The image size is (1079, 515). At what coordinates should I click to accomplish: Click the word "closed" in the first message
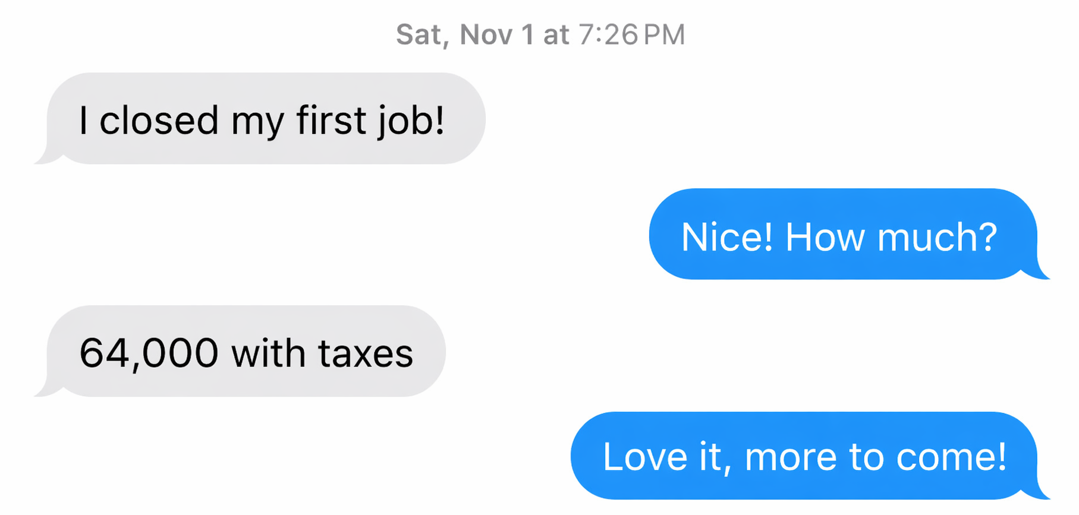coord(159,121)
